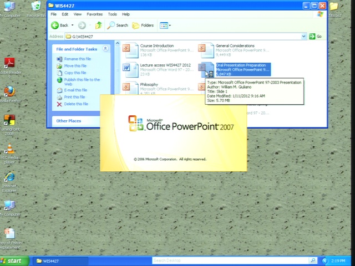Open the Back history dropdown arrow
This screenshot has width=355, height=266.
pyautogui.click(x=73, y=25)
